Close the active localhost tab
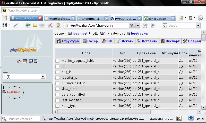206x123 pixels. 40,18
